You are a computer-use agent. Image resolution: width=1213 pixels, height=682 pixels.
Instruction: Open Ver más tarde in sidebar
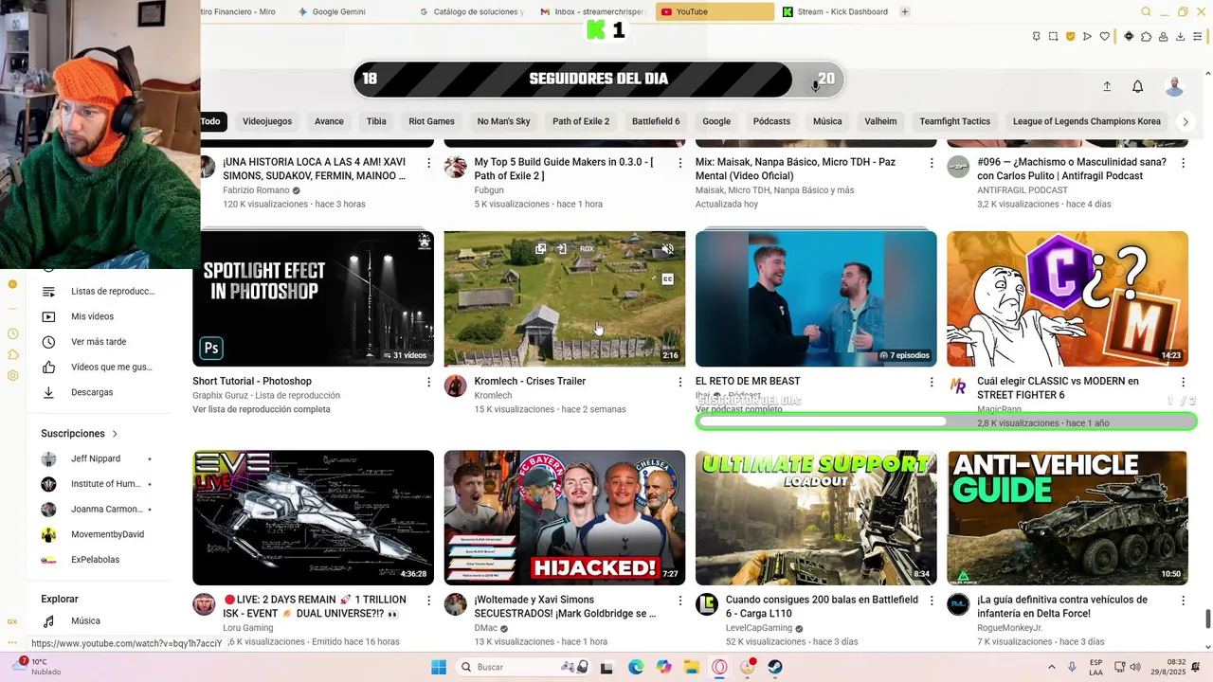100,342
